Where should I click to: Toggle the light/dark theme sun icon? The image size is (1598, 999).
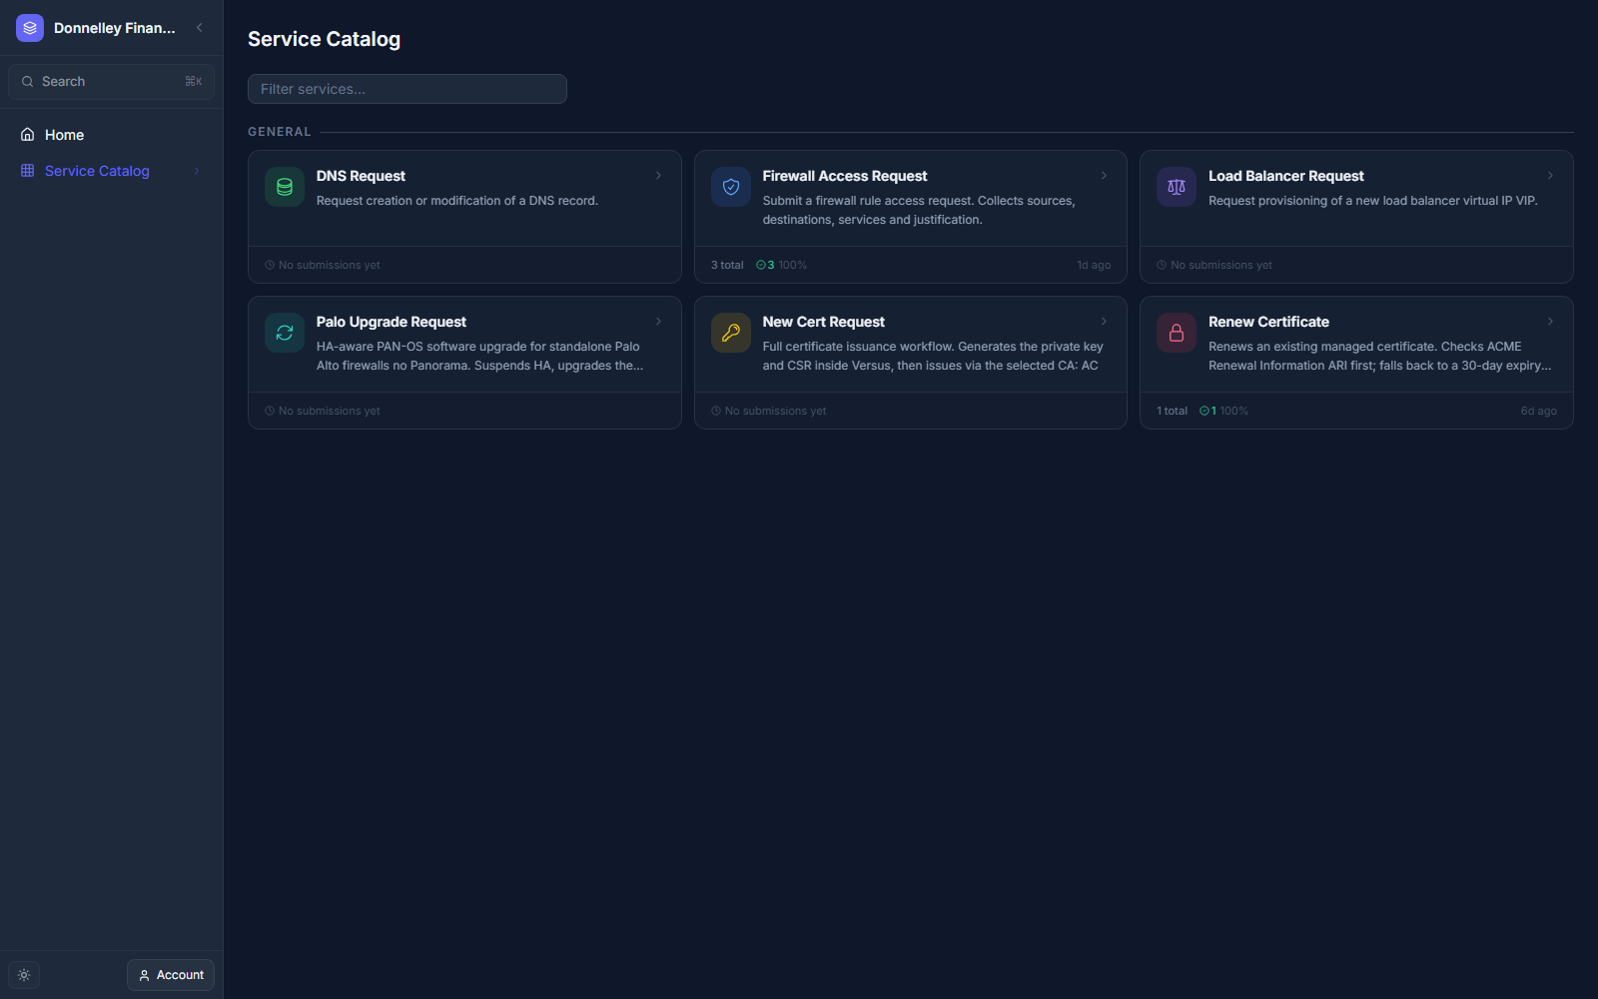(24, 975)
